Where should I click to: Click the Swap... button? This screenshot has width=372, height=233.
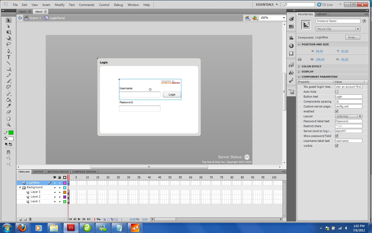[x=352, y=37]
